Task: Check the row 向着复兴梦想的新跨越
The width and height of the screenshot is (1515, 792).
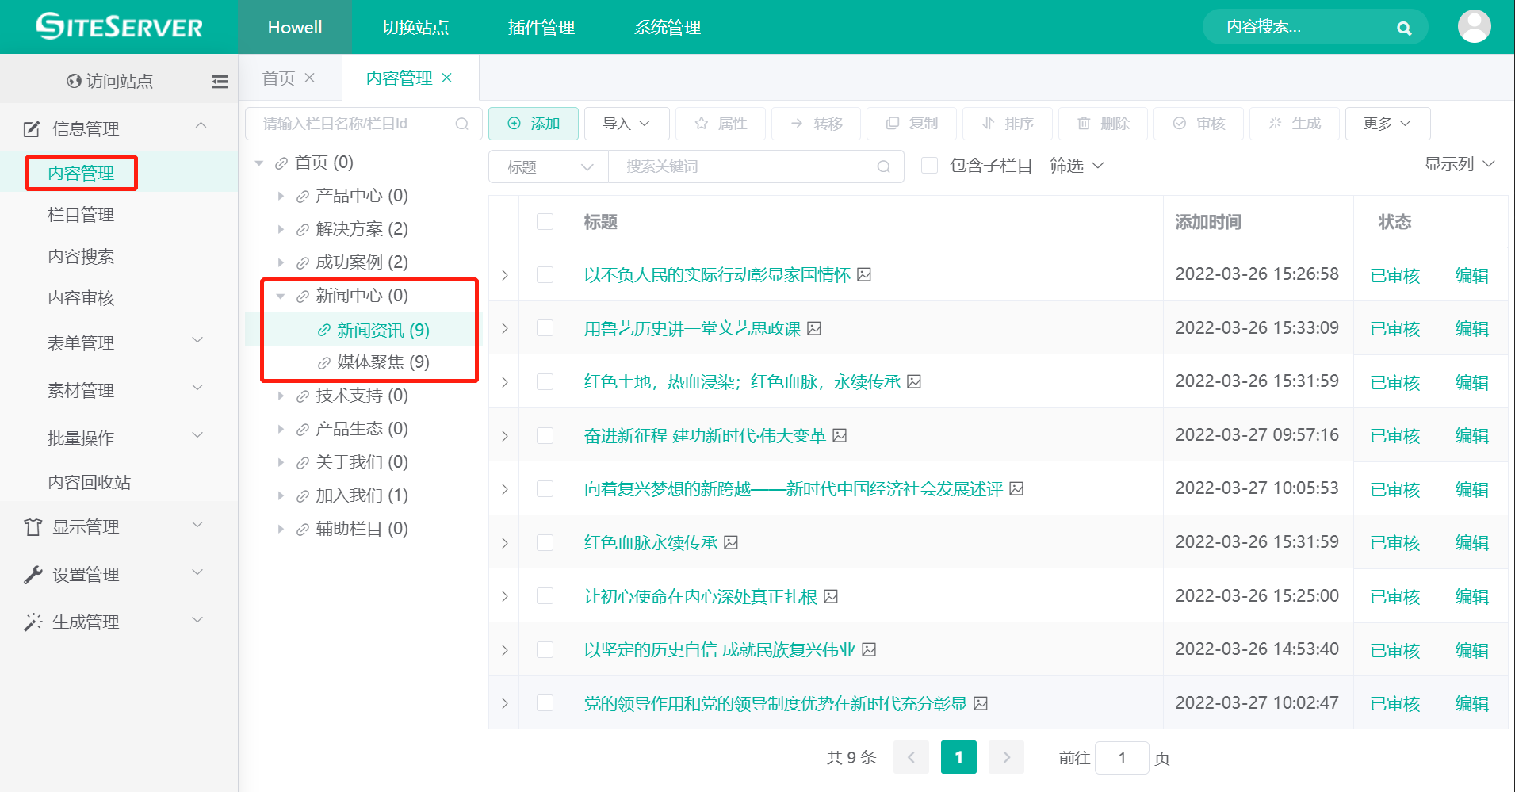Action: tap(545, 488)
